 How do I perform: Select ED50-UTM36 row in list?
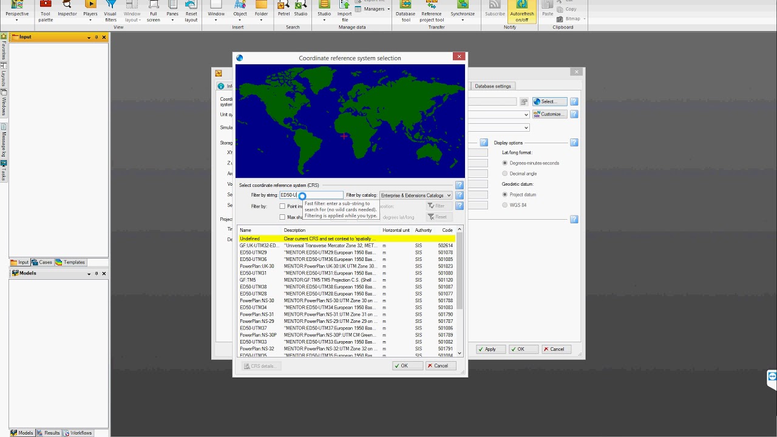point(346,259)
